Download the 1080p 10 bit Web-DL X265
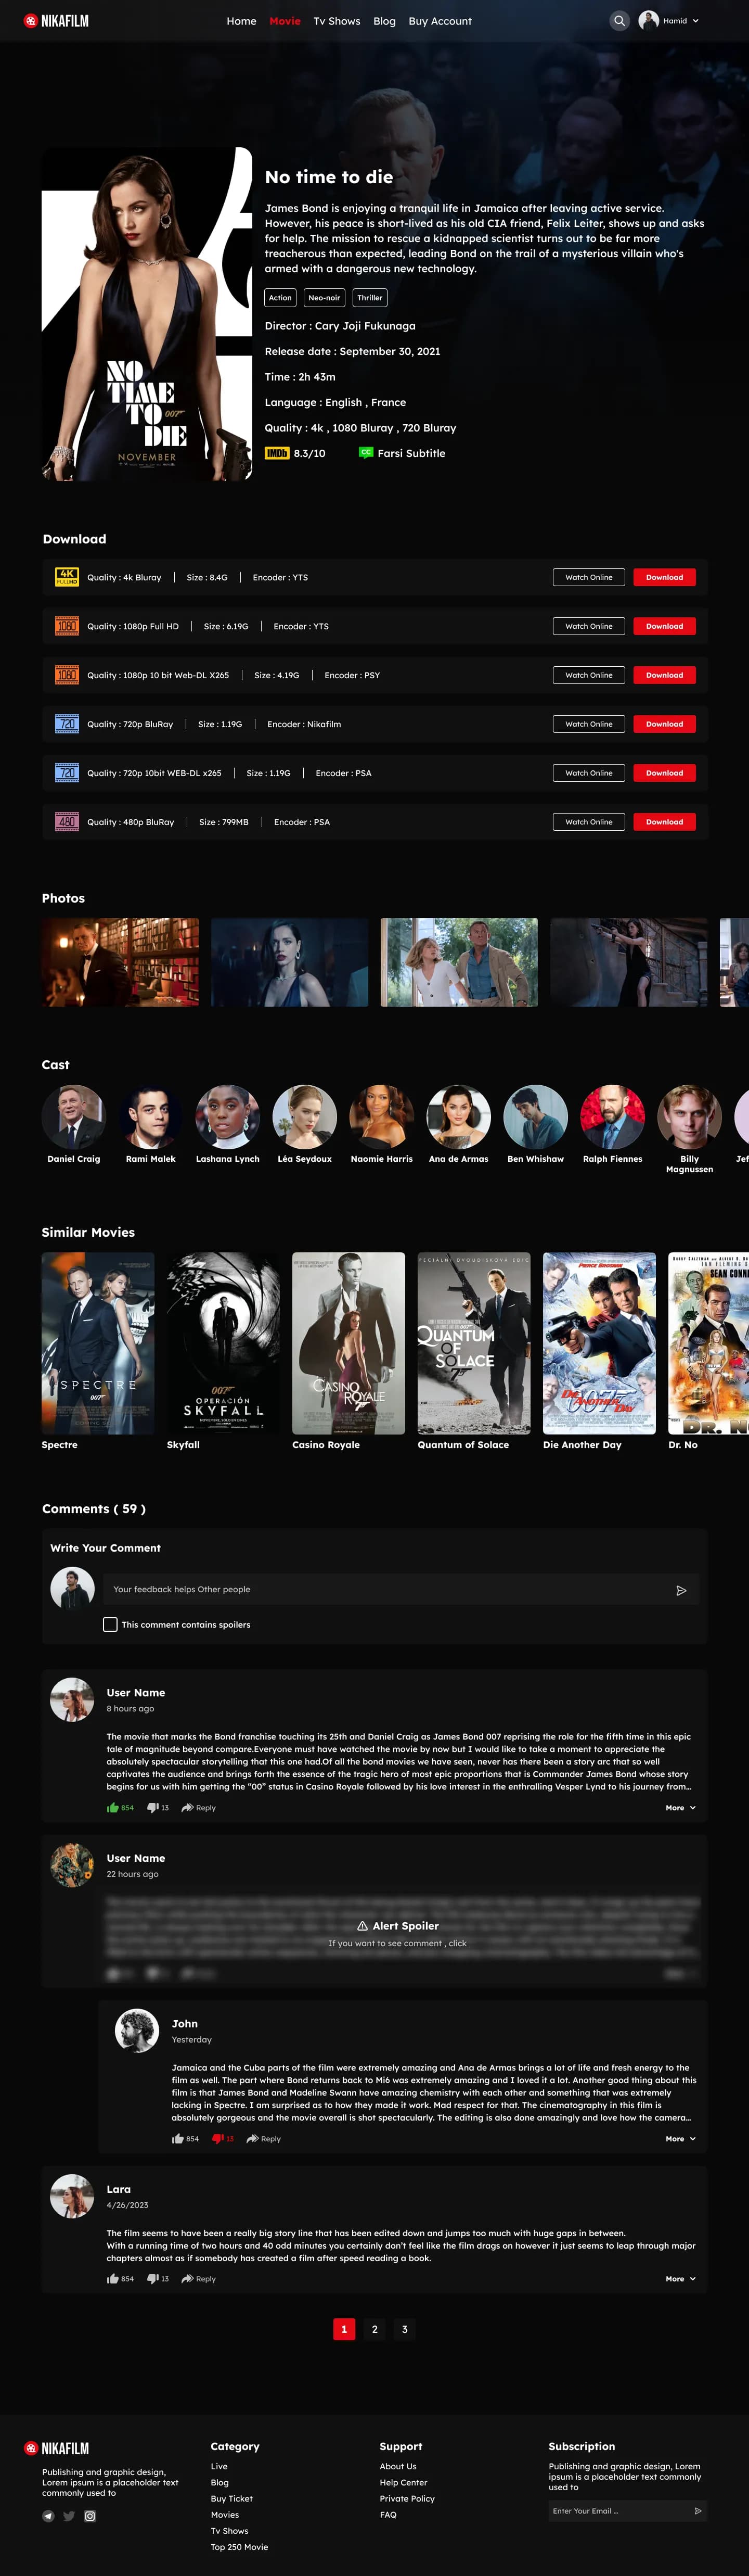This screenshot has width=749, height=2576. (664, 675)
